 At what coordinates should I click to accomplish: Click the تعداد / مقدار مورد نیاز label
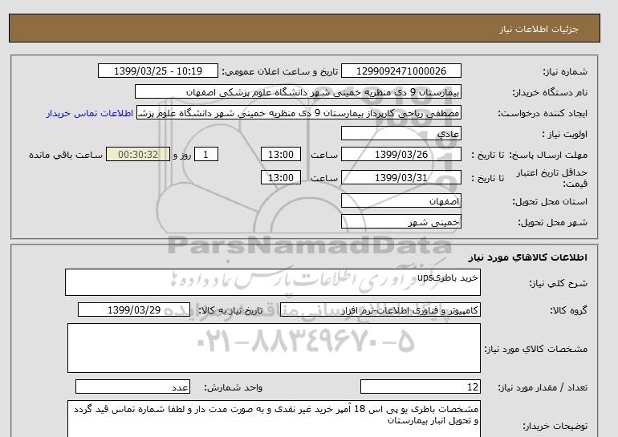[x=543, y=388]
